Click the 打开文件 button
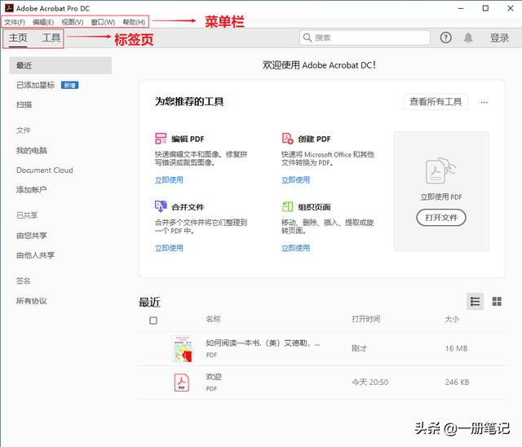This screenshot has width=522, height=447. click(x=441, y=218)
